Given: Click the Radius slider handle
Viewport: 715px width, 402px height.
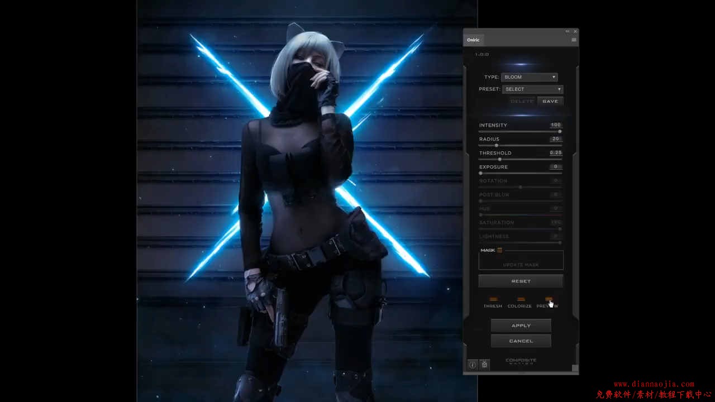Looking at the screenshot, I should tap(496, 145).
